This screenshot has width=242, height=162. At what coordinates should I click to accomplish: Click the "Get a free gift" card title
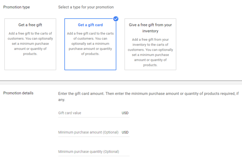point(30,25)
